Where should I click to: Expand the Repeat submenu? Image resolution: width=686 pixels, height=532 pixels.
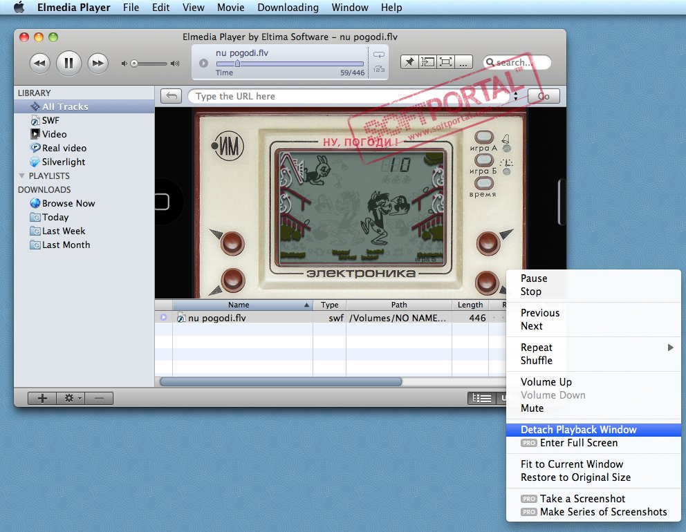594,348
